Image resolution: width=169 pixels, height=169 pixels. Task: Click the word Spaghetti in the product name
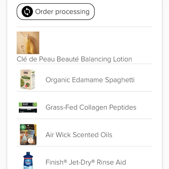120,80
